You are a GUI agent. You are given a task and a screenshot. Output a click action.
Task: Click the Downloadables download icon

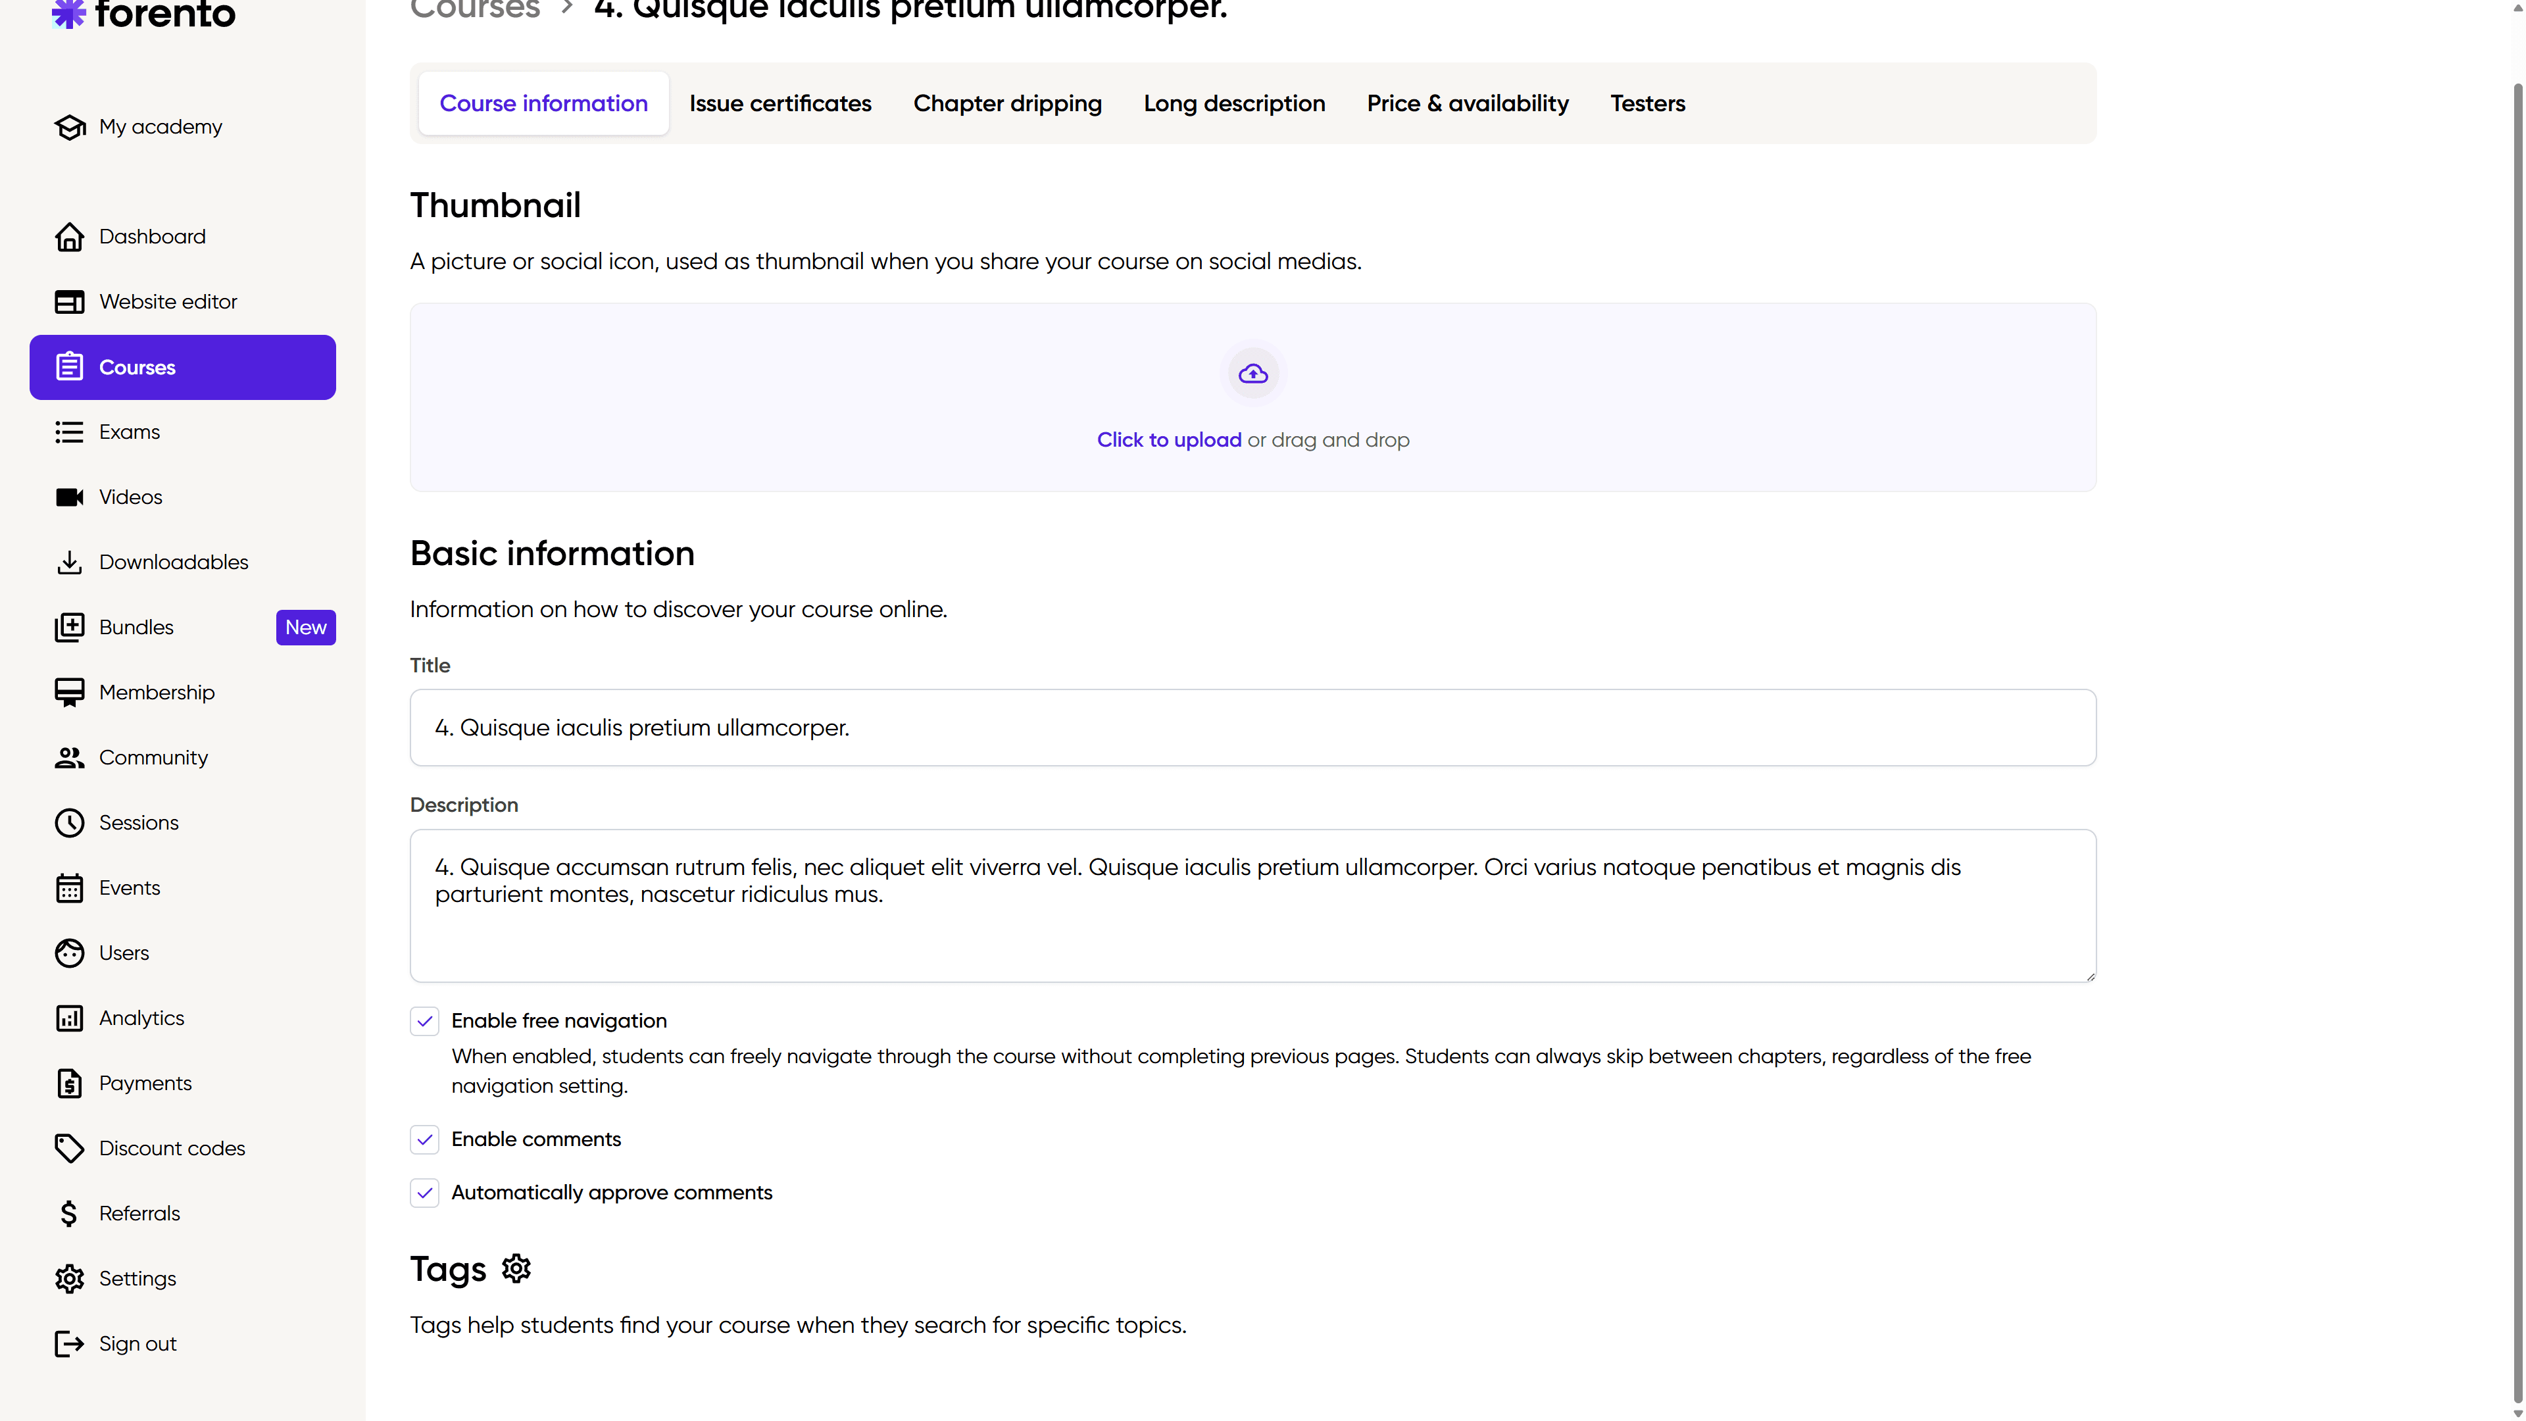[68, 562]
